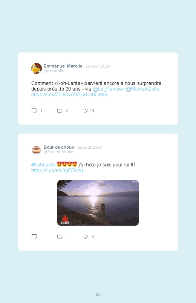The height and width of the screenshot is (303, 196).
Task: Like Emmanuel Marolle's tweet with the heart icon
Action: [x=85, y=111]
